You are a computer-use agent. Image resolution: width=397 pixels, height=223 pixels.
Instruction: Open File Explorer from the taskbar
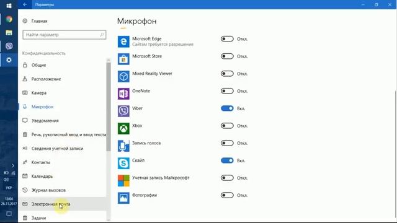click(9, 33)
